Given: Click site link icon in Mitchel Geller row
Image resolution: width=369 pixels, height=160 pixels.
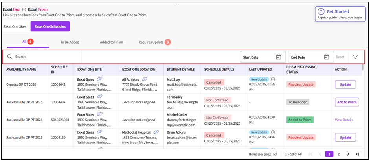Looking at the screenshot, I should (x=100, y=114).
